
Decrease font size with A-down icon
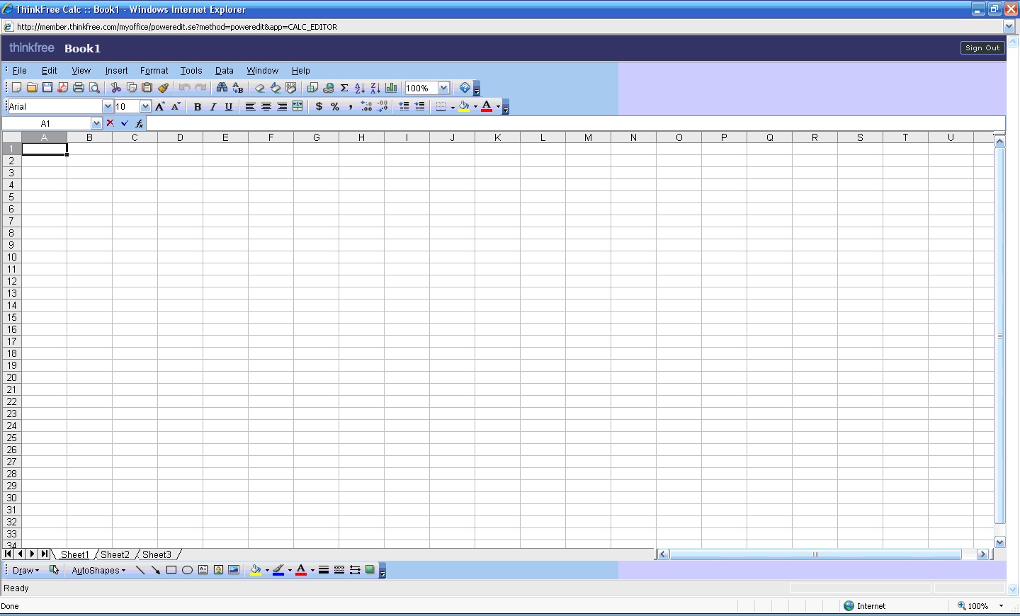[176, 106]
